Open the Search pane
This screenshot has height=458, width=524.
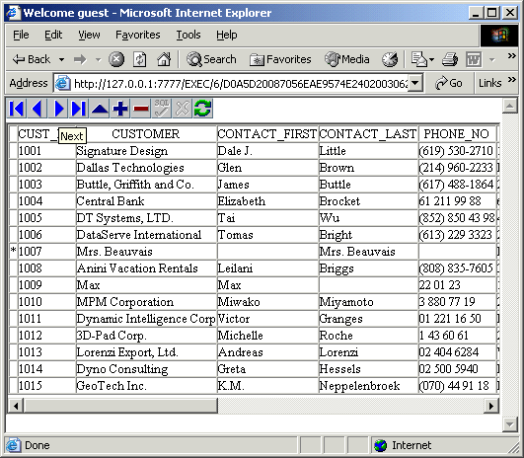point(211,59)
